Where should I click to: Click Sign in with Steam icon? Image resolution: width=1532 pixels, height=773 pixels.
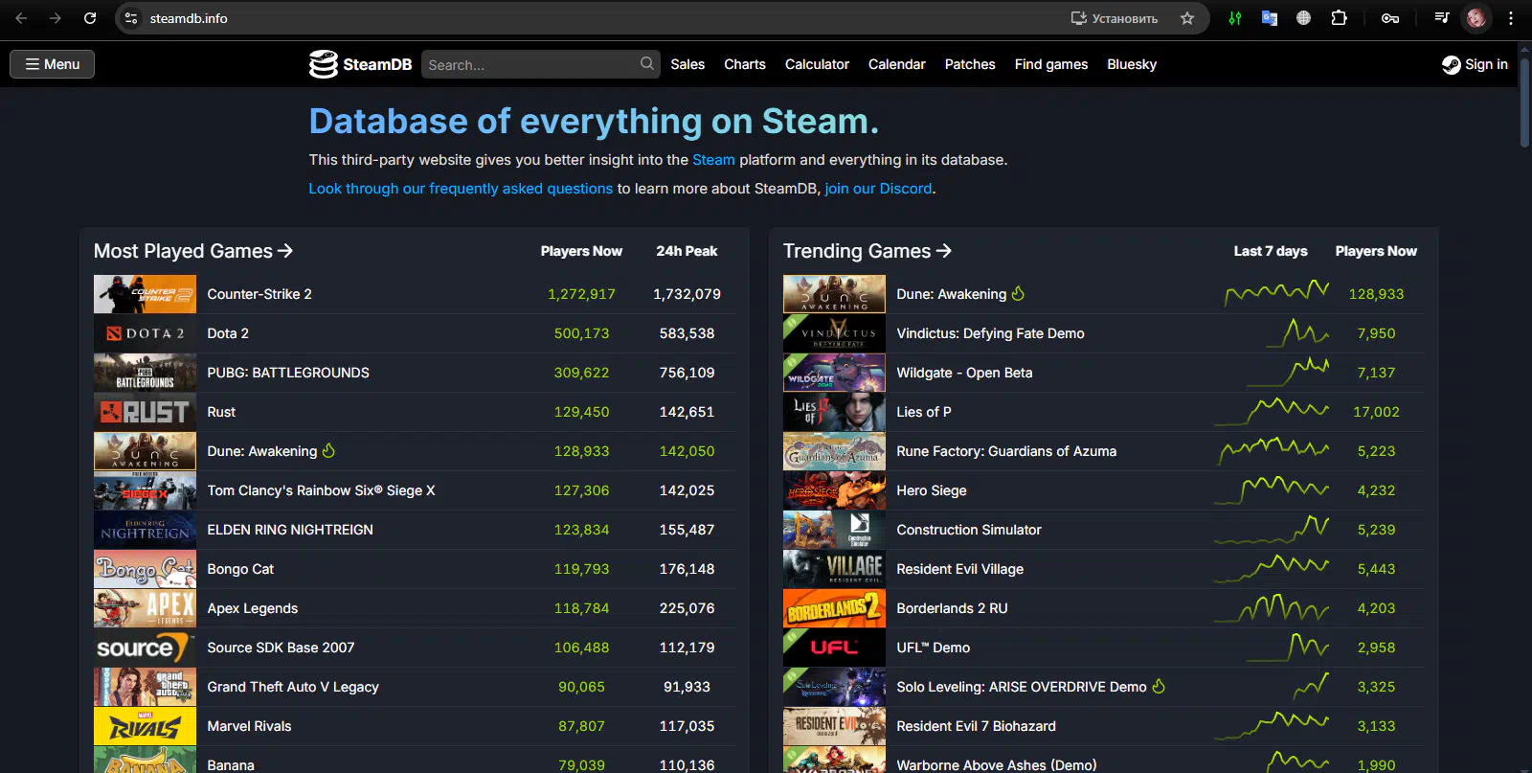[1475, 64]
